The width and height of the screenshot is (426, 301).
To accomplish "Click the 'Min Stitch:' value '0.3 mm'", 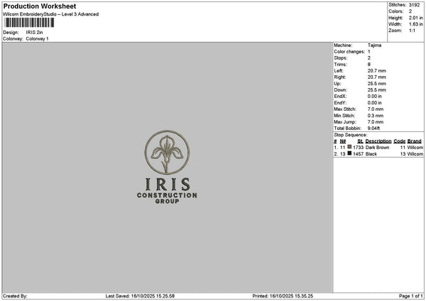I will coord(376,116).
